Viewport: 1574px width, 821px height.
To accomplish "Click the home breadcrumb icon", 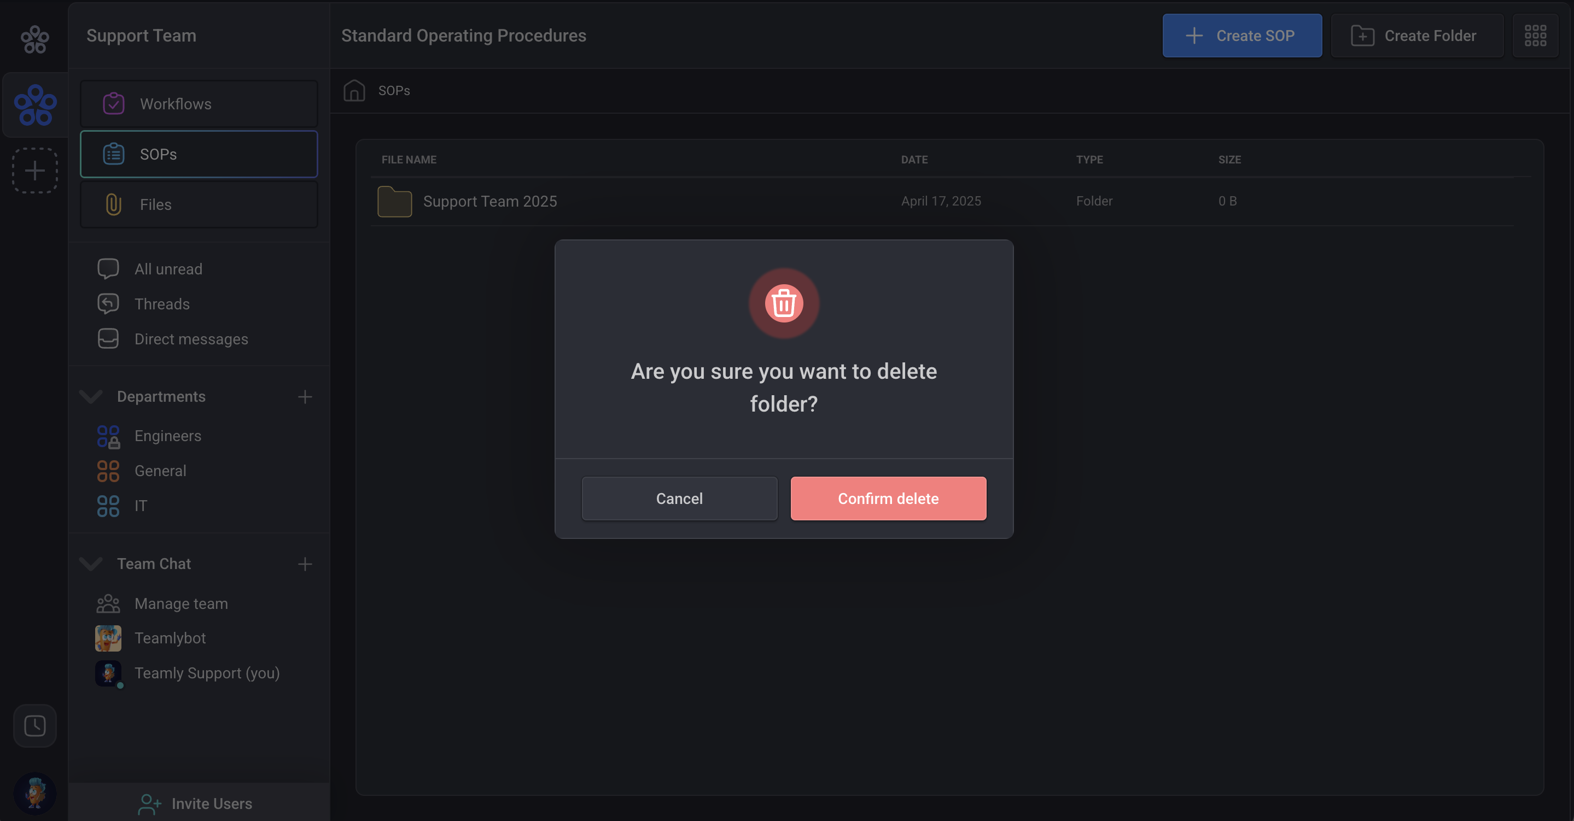I will click(x=354, y=90).
